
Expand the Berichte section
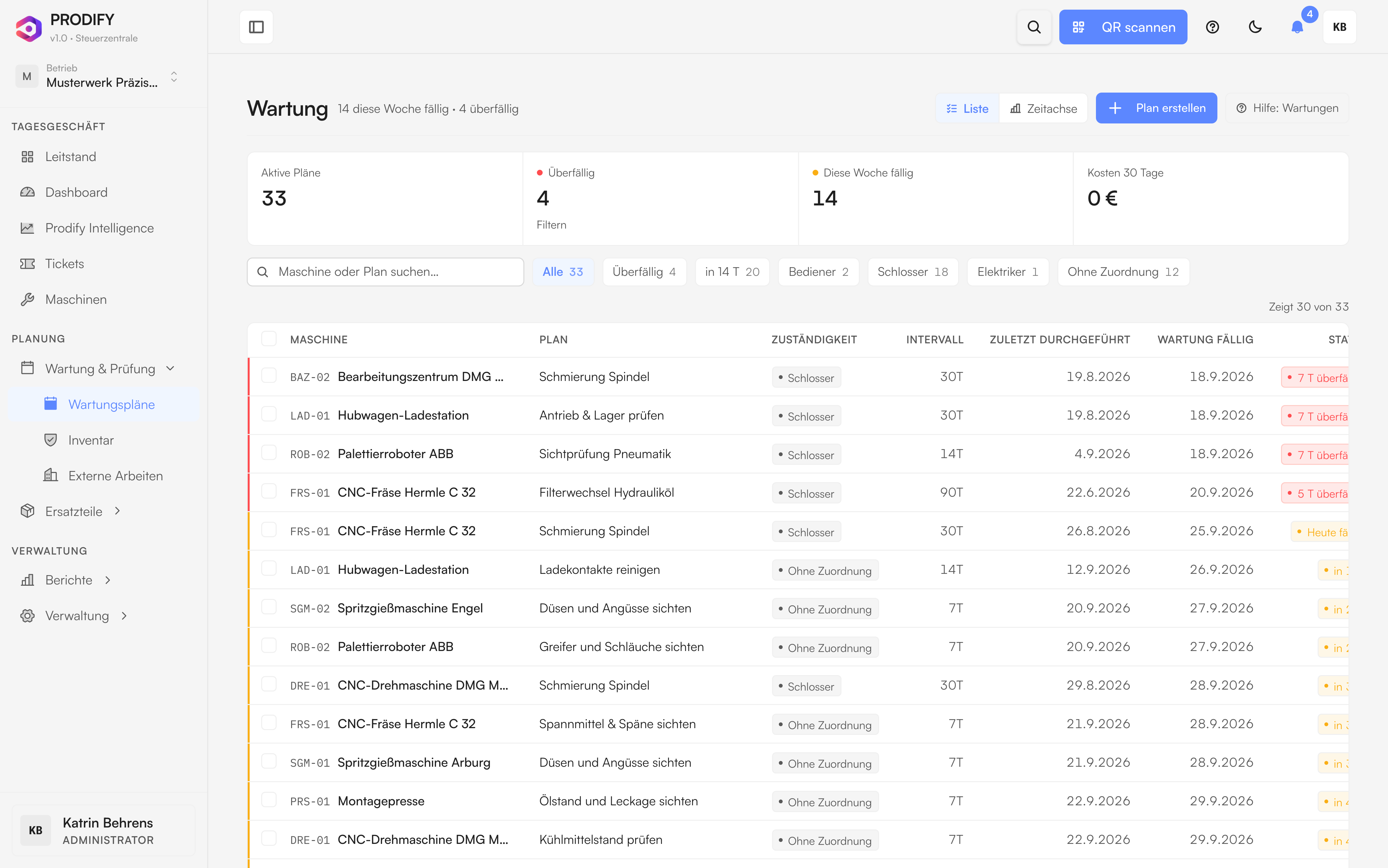[107, 580]
